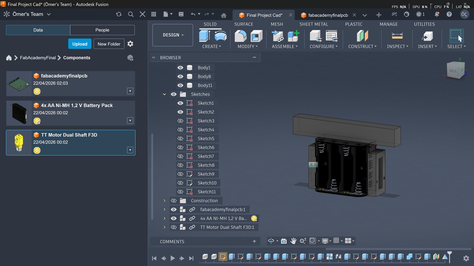Close the data panel with X icon
The image size is (474, 266).
(142, 14)
